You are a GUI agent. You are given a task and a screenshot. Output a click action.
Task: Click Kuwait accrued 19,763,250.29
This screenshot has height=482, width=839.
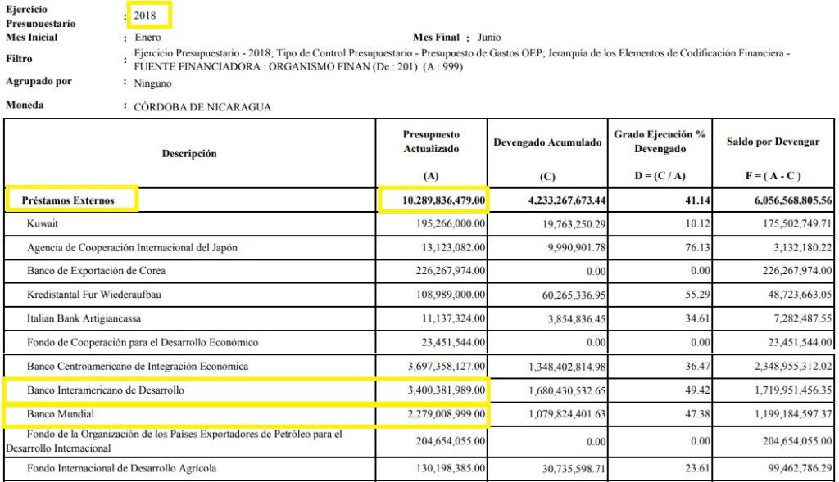[574, 224]
